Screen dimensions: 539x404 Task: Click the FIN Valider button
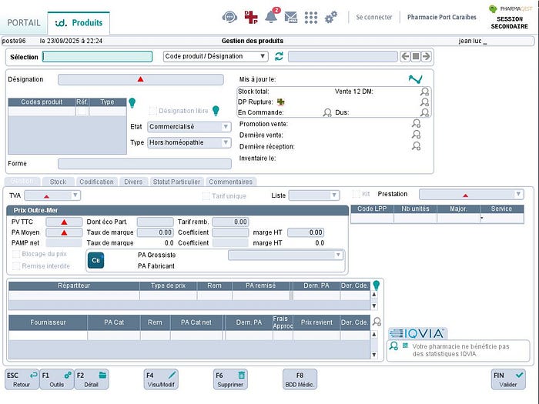508,379
